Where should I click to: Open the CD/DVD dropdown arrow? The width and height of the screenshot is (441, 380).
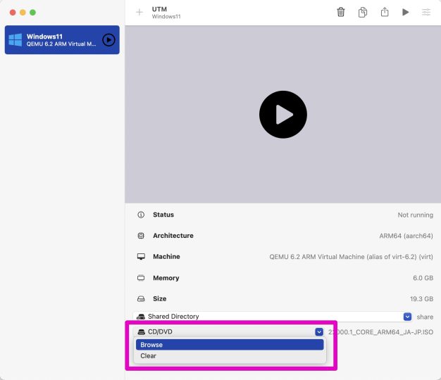pos(319,332)
